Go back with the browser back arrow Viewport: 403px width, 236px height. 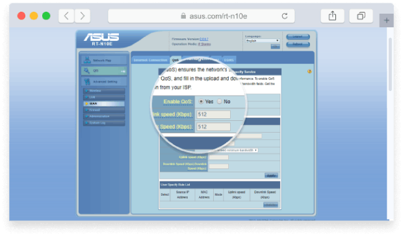coord(66,16)
